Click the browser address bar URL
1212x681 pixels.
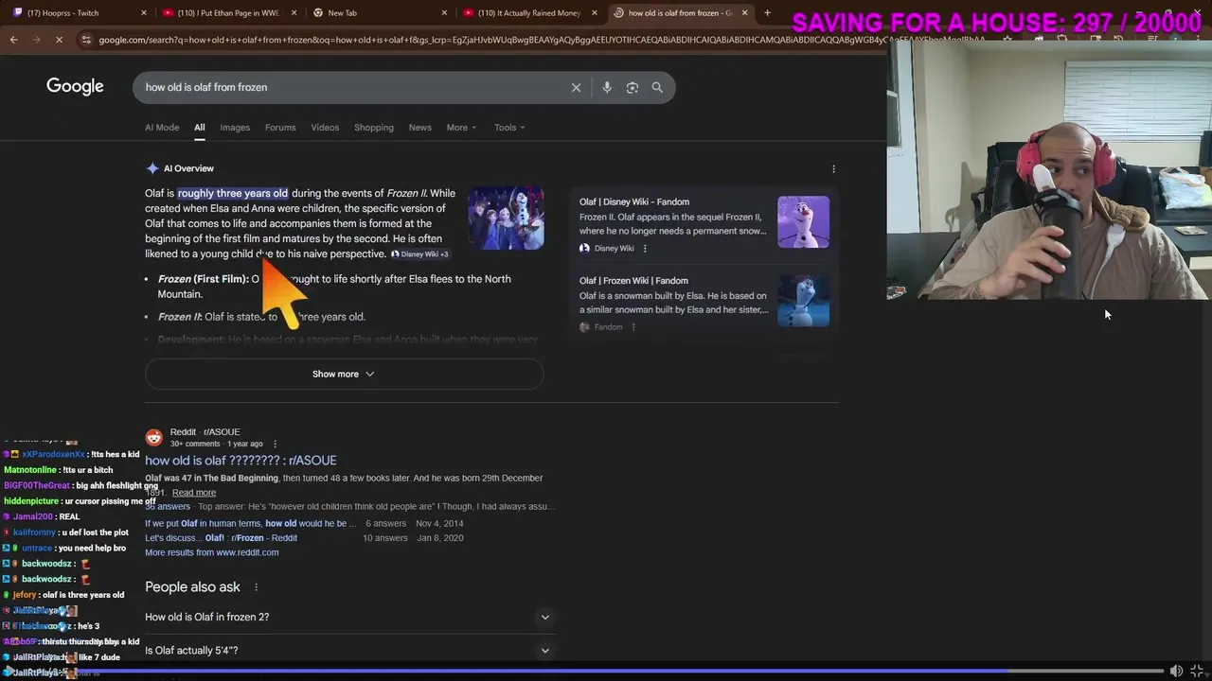(540, 40)
